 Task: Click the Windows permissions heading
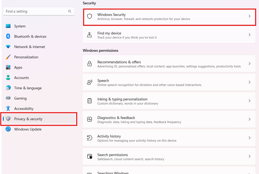[100, 51]
